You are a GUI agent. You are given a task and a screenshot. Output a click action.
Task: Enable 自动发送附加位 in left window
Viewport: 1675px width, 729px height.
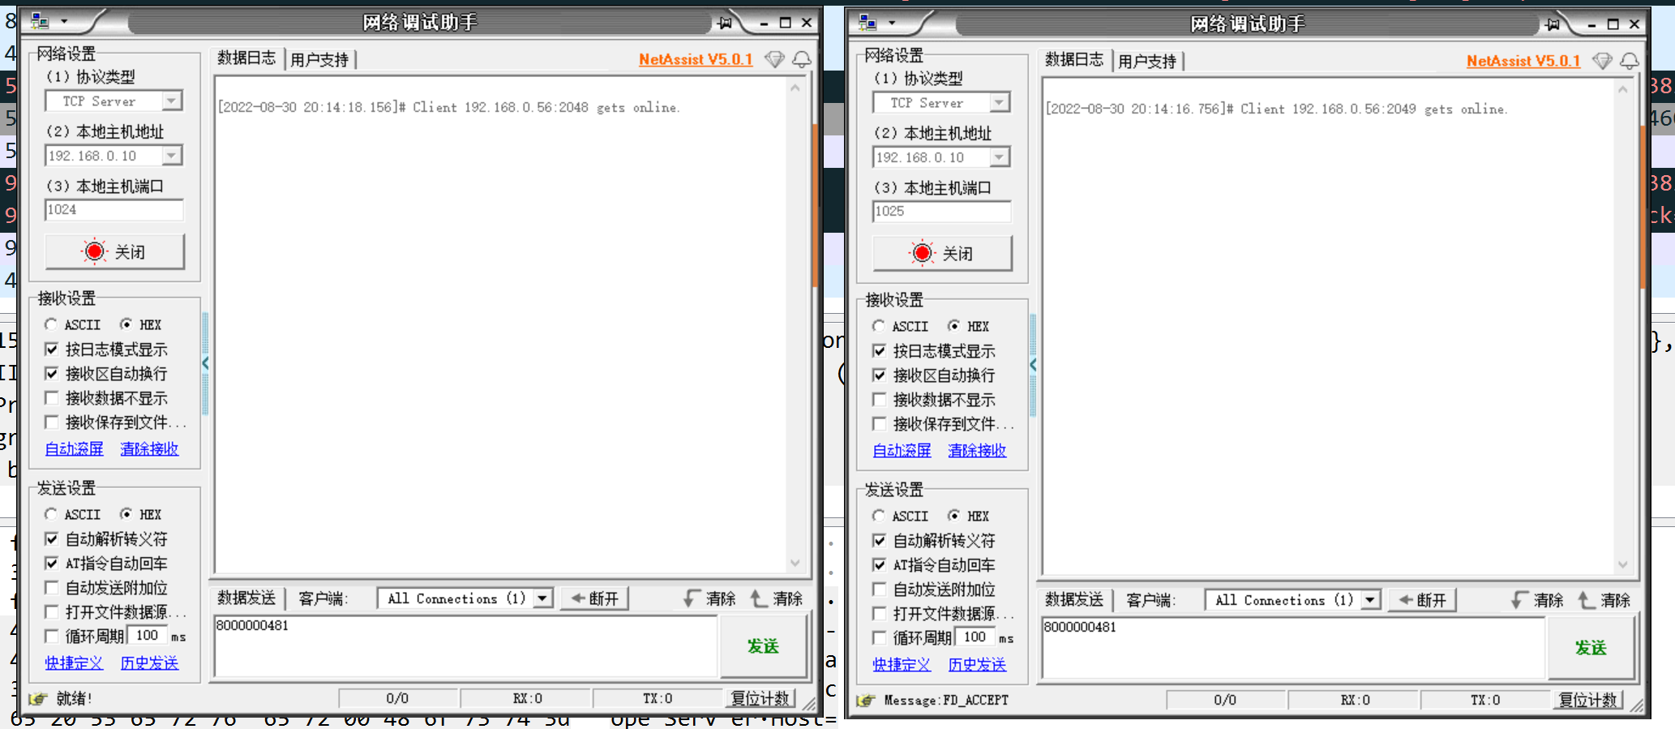(52, 588)
